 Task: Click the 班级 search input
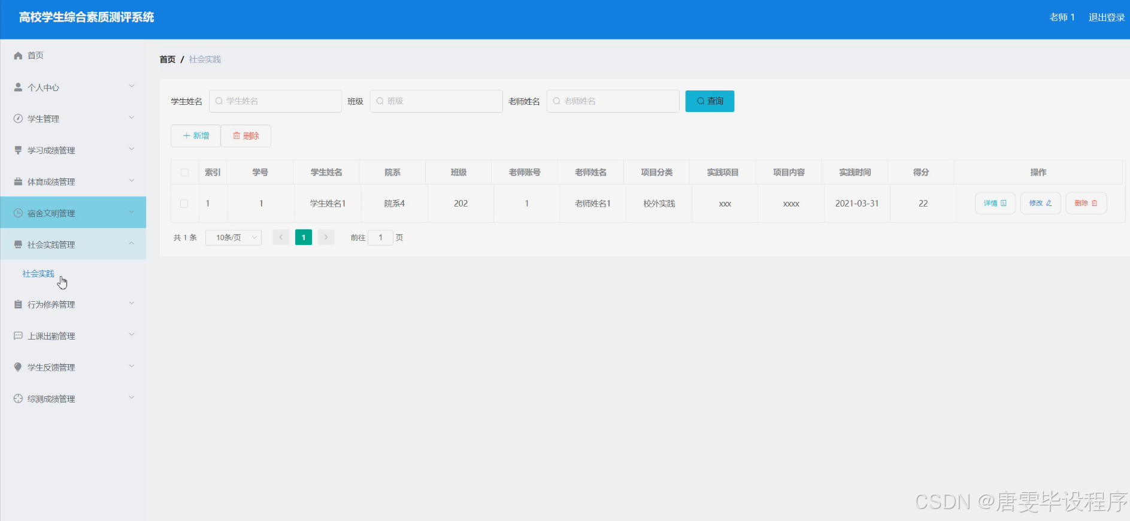tap(436, 101)
